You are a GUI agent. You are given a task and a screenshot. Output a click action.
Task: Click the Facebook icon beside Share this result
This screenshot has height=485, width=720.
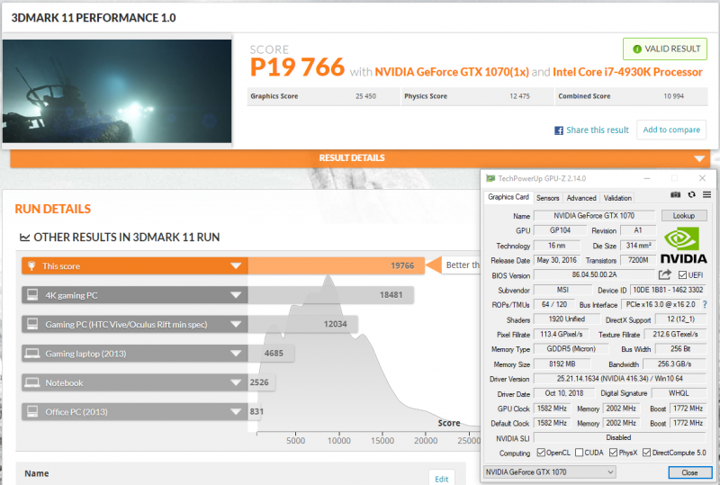(559, 130)
